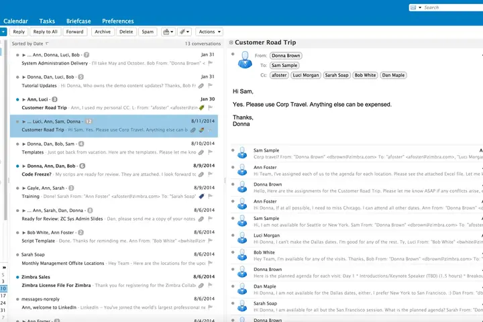Toggle read dot on Bob White, Ann Foster conversation
This screenshot has height=322, width=483.
[x=17, y=233]
